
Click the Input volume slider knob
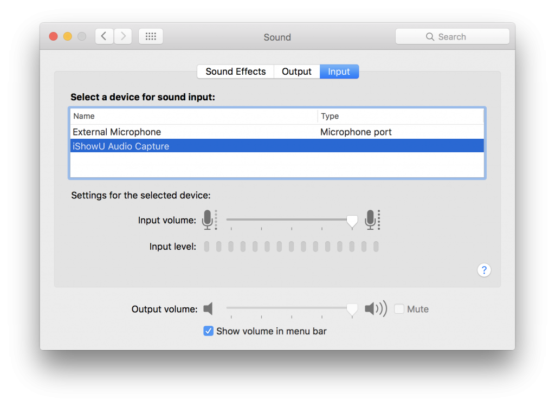pyautogui.click(x=352, y=221)
